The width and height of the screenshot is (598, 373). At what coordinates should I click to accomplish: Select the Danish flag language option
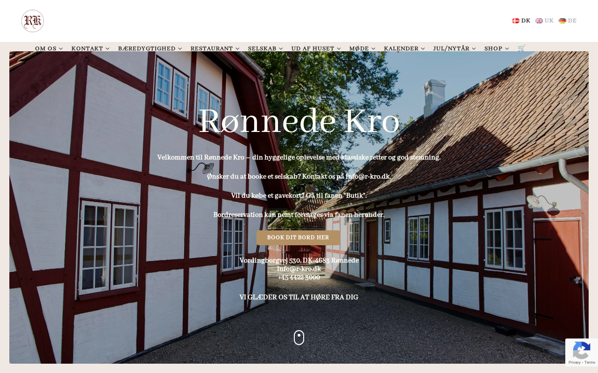click(x=521, y=21)
